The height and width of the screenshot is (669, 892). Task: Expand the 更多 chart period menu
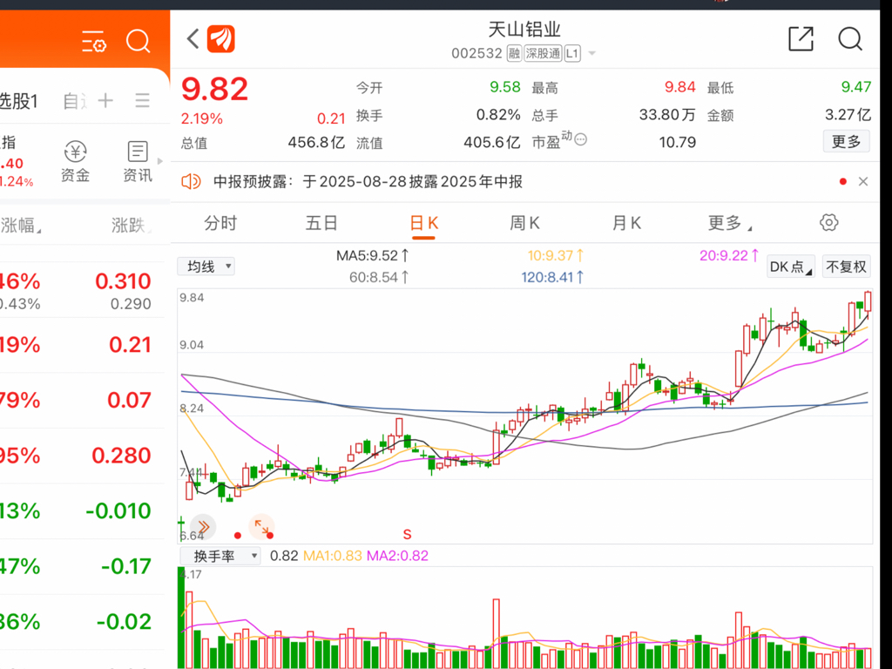729,223
